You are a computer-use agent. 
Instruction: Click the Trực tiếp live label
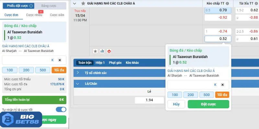tap(80, 11)
